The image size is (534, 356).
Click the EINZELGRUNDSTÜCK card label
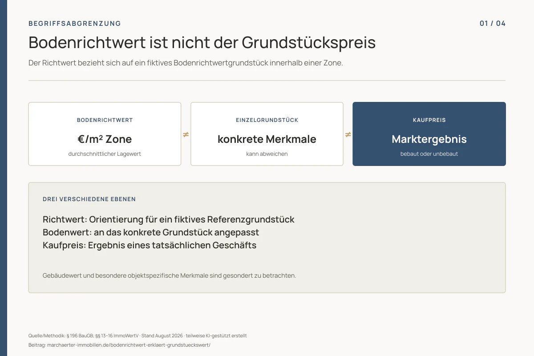(267, 120)
